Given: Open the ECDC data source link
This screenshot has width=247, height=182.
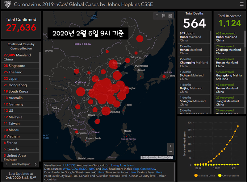Looking at the screenshot, I should pyautogui.click(x=83, y=169).
